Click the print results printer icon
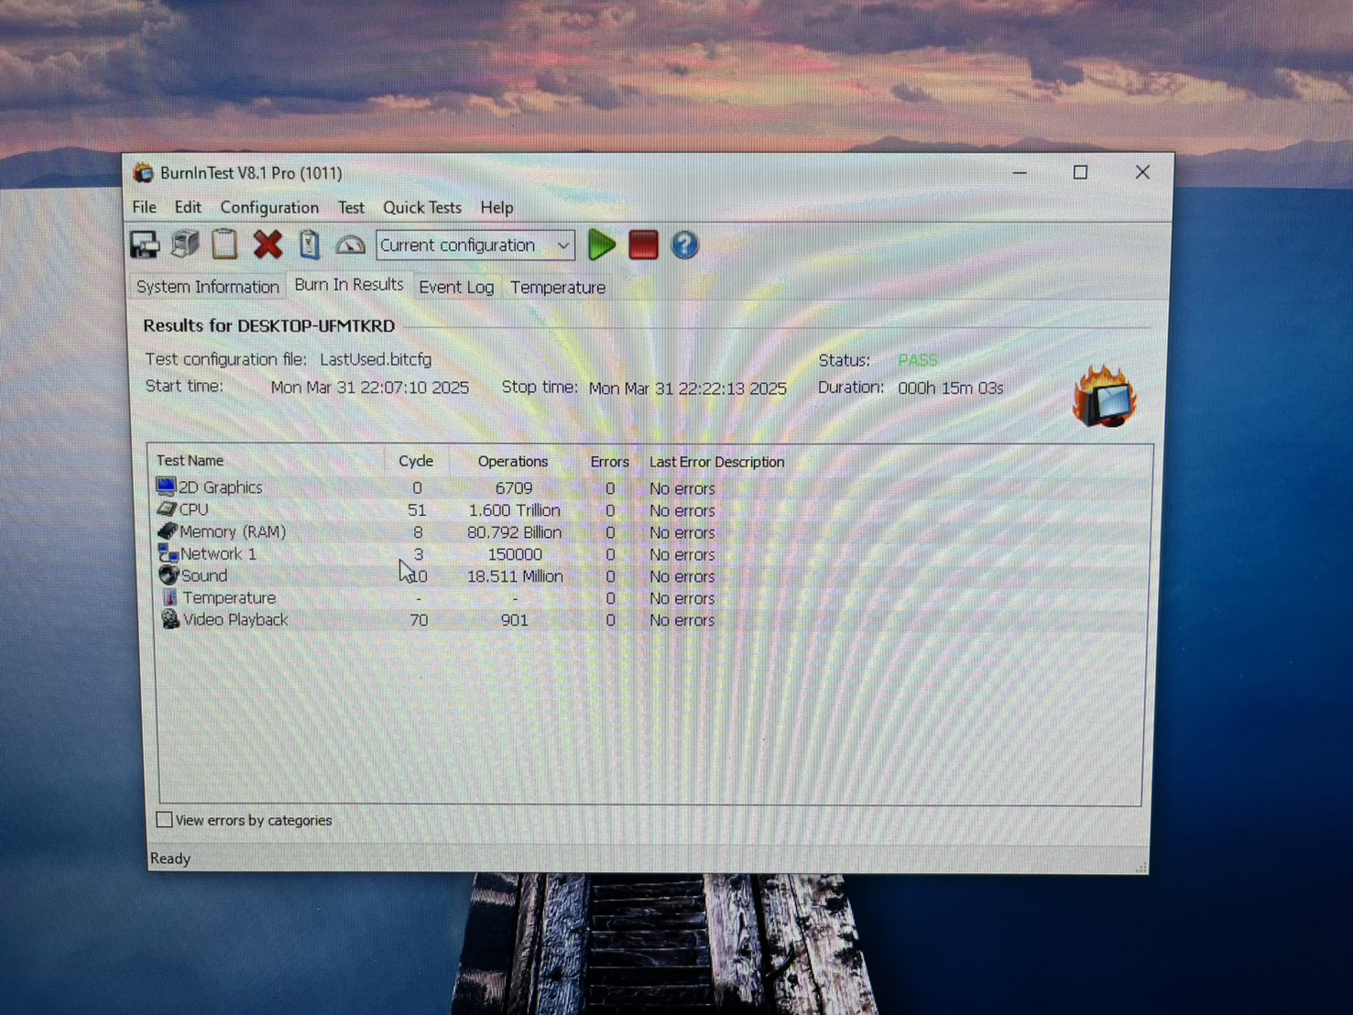Image resolution: width=1353 pixels, height=1015 pixels. point(185,245)
